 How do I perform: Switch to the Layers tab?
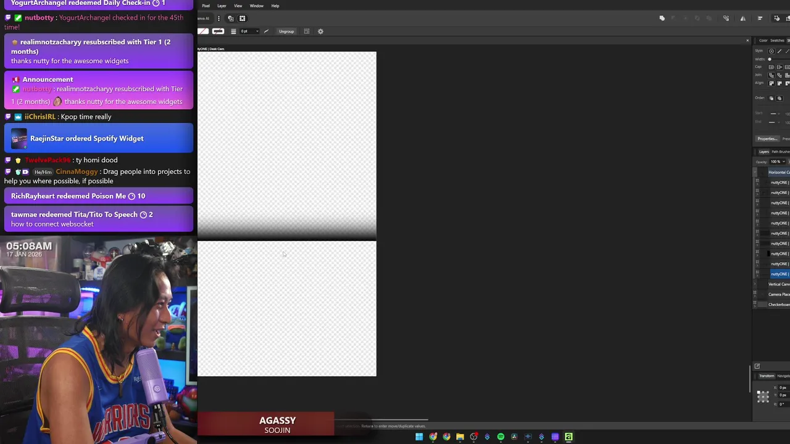763,152
